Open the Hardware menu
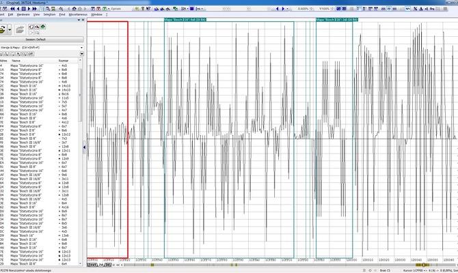 pos(25,14)
